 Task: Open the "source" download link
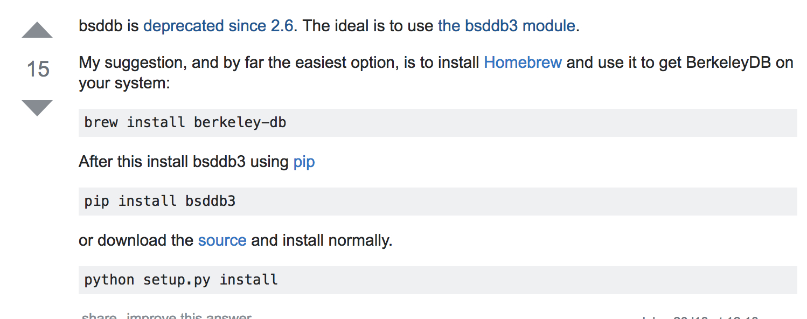point(222,240)
